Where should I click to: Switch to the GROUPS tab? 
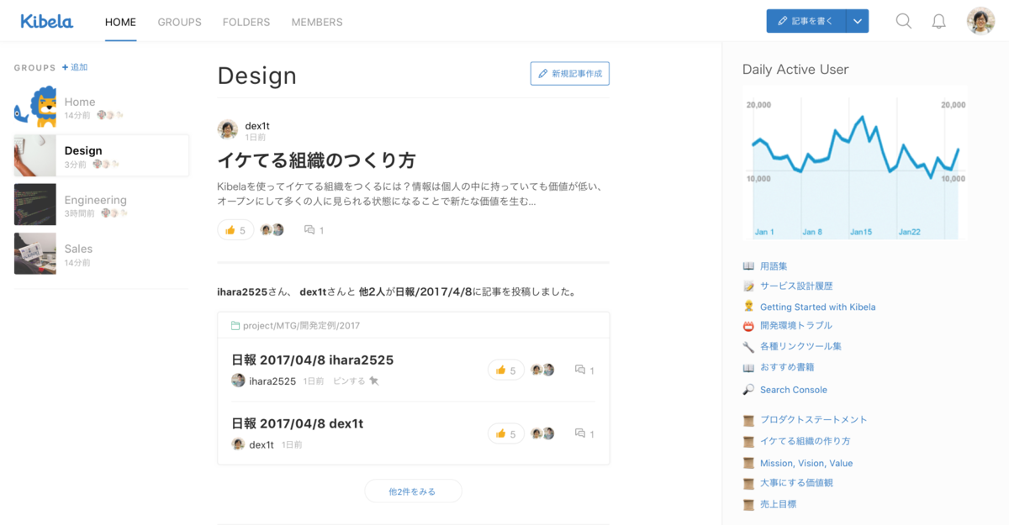pyautogui.click(x=180, y=22)
